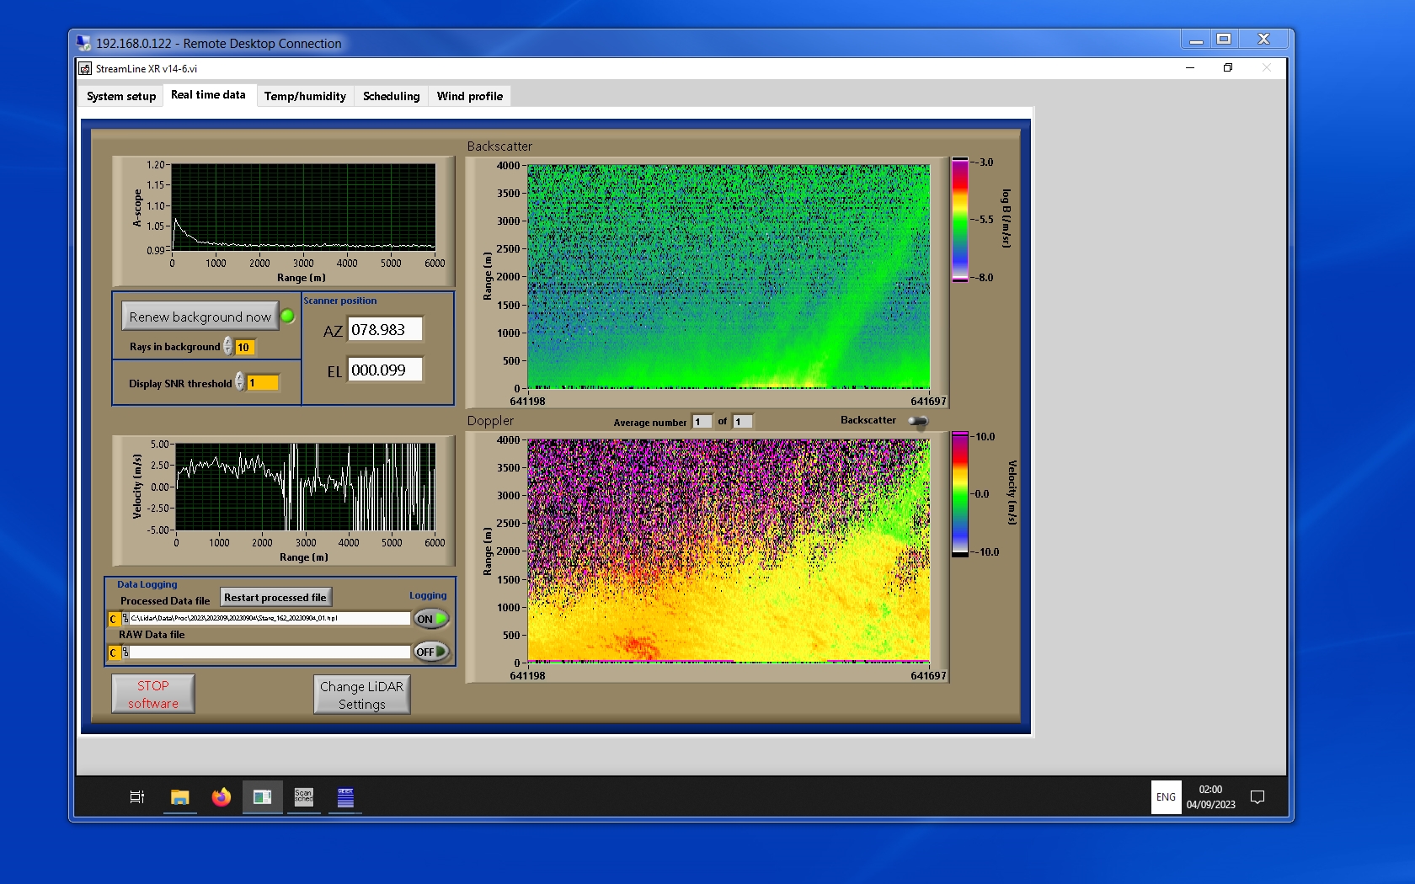The width and height of the screenshot is (1415, 884).
Task: Switch to the Wind profile tab
Action: click(x=469, y=96)
